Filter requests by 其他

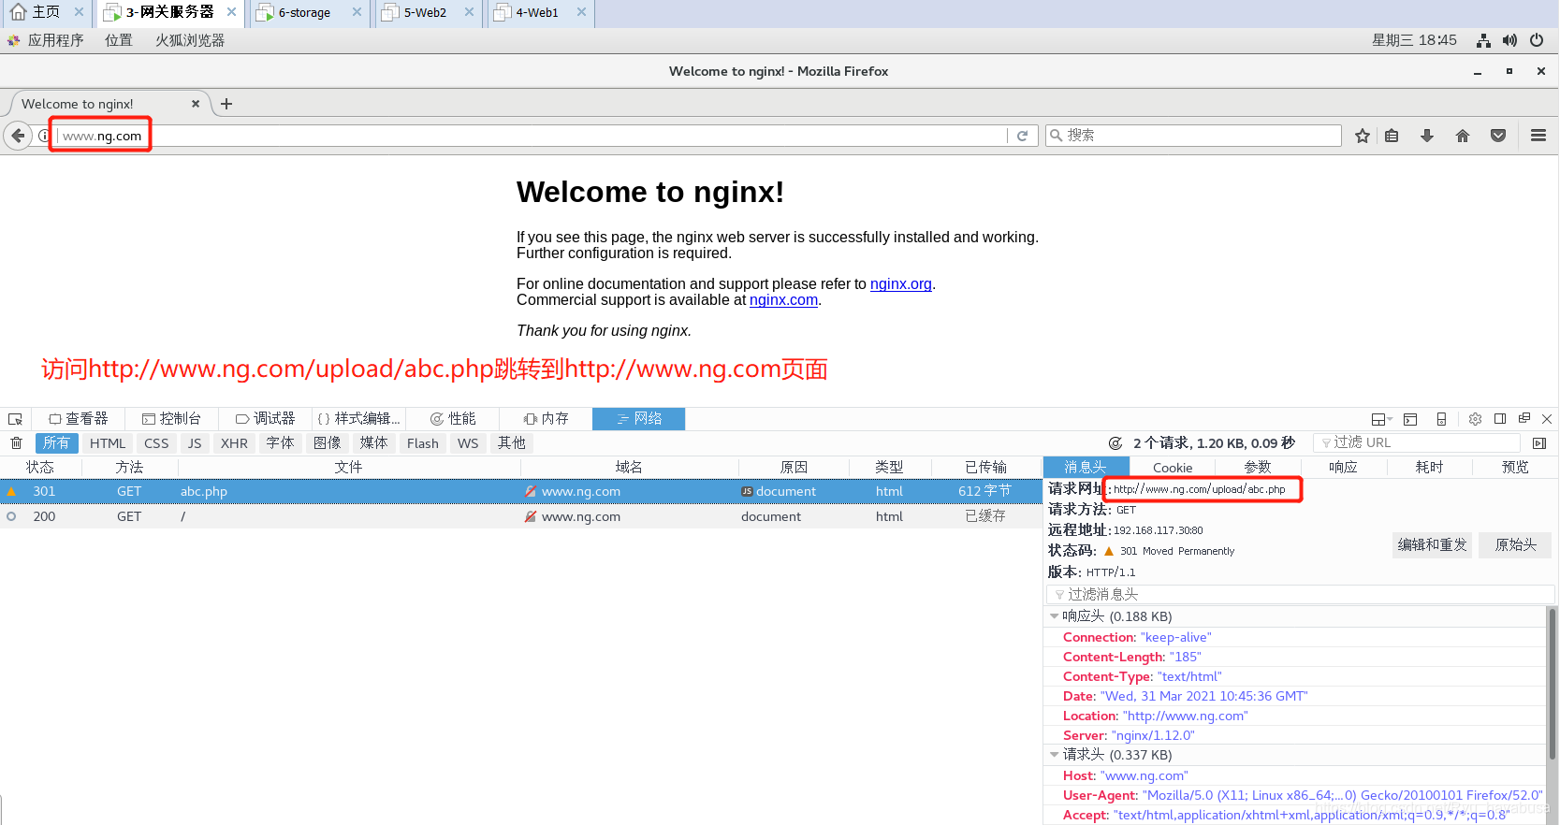pyautogui.click(x=511, y=443)
